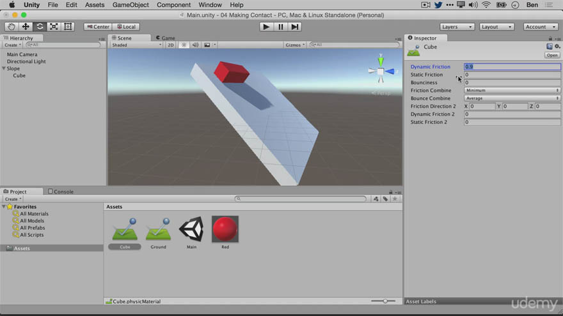Toggle scene audio

pos(195,45)
